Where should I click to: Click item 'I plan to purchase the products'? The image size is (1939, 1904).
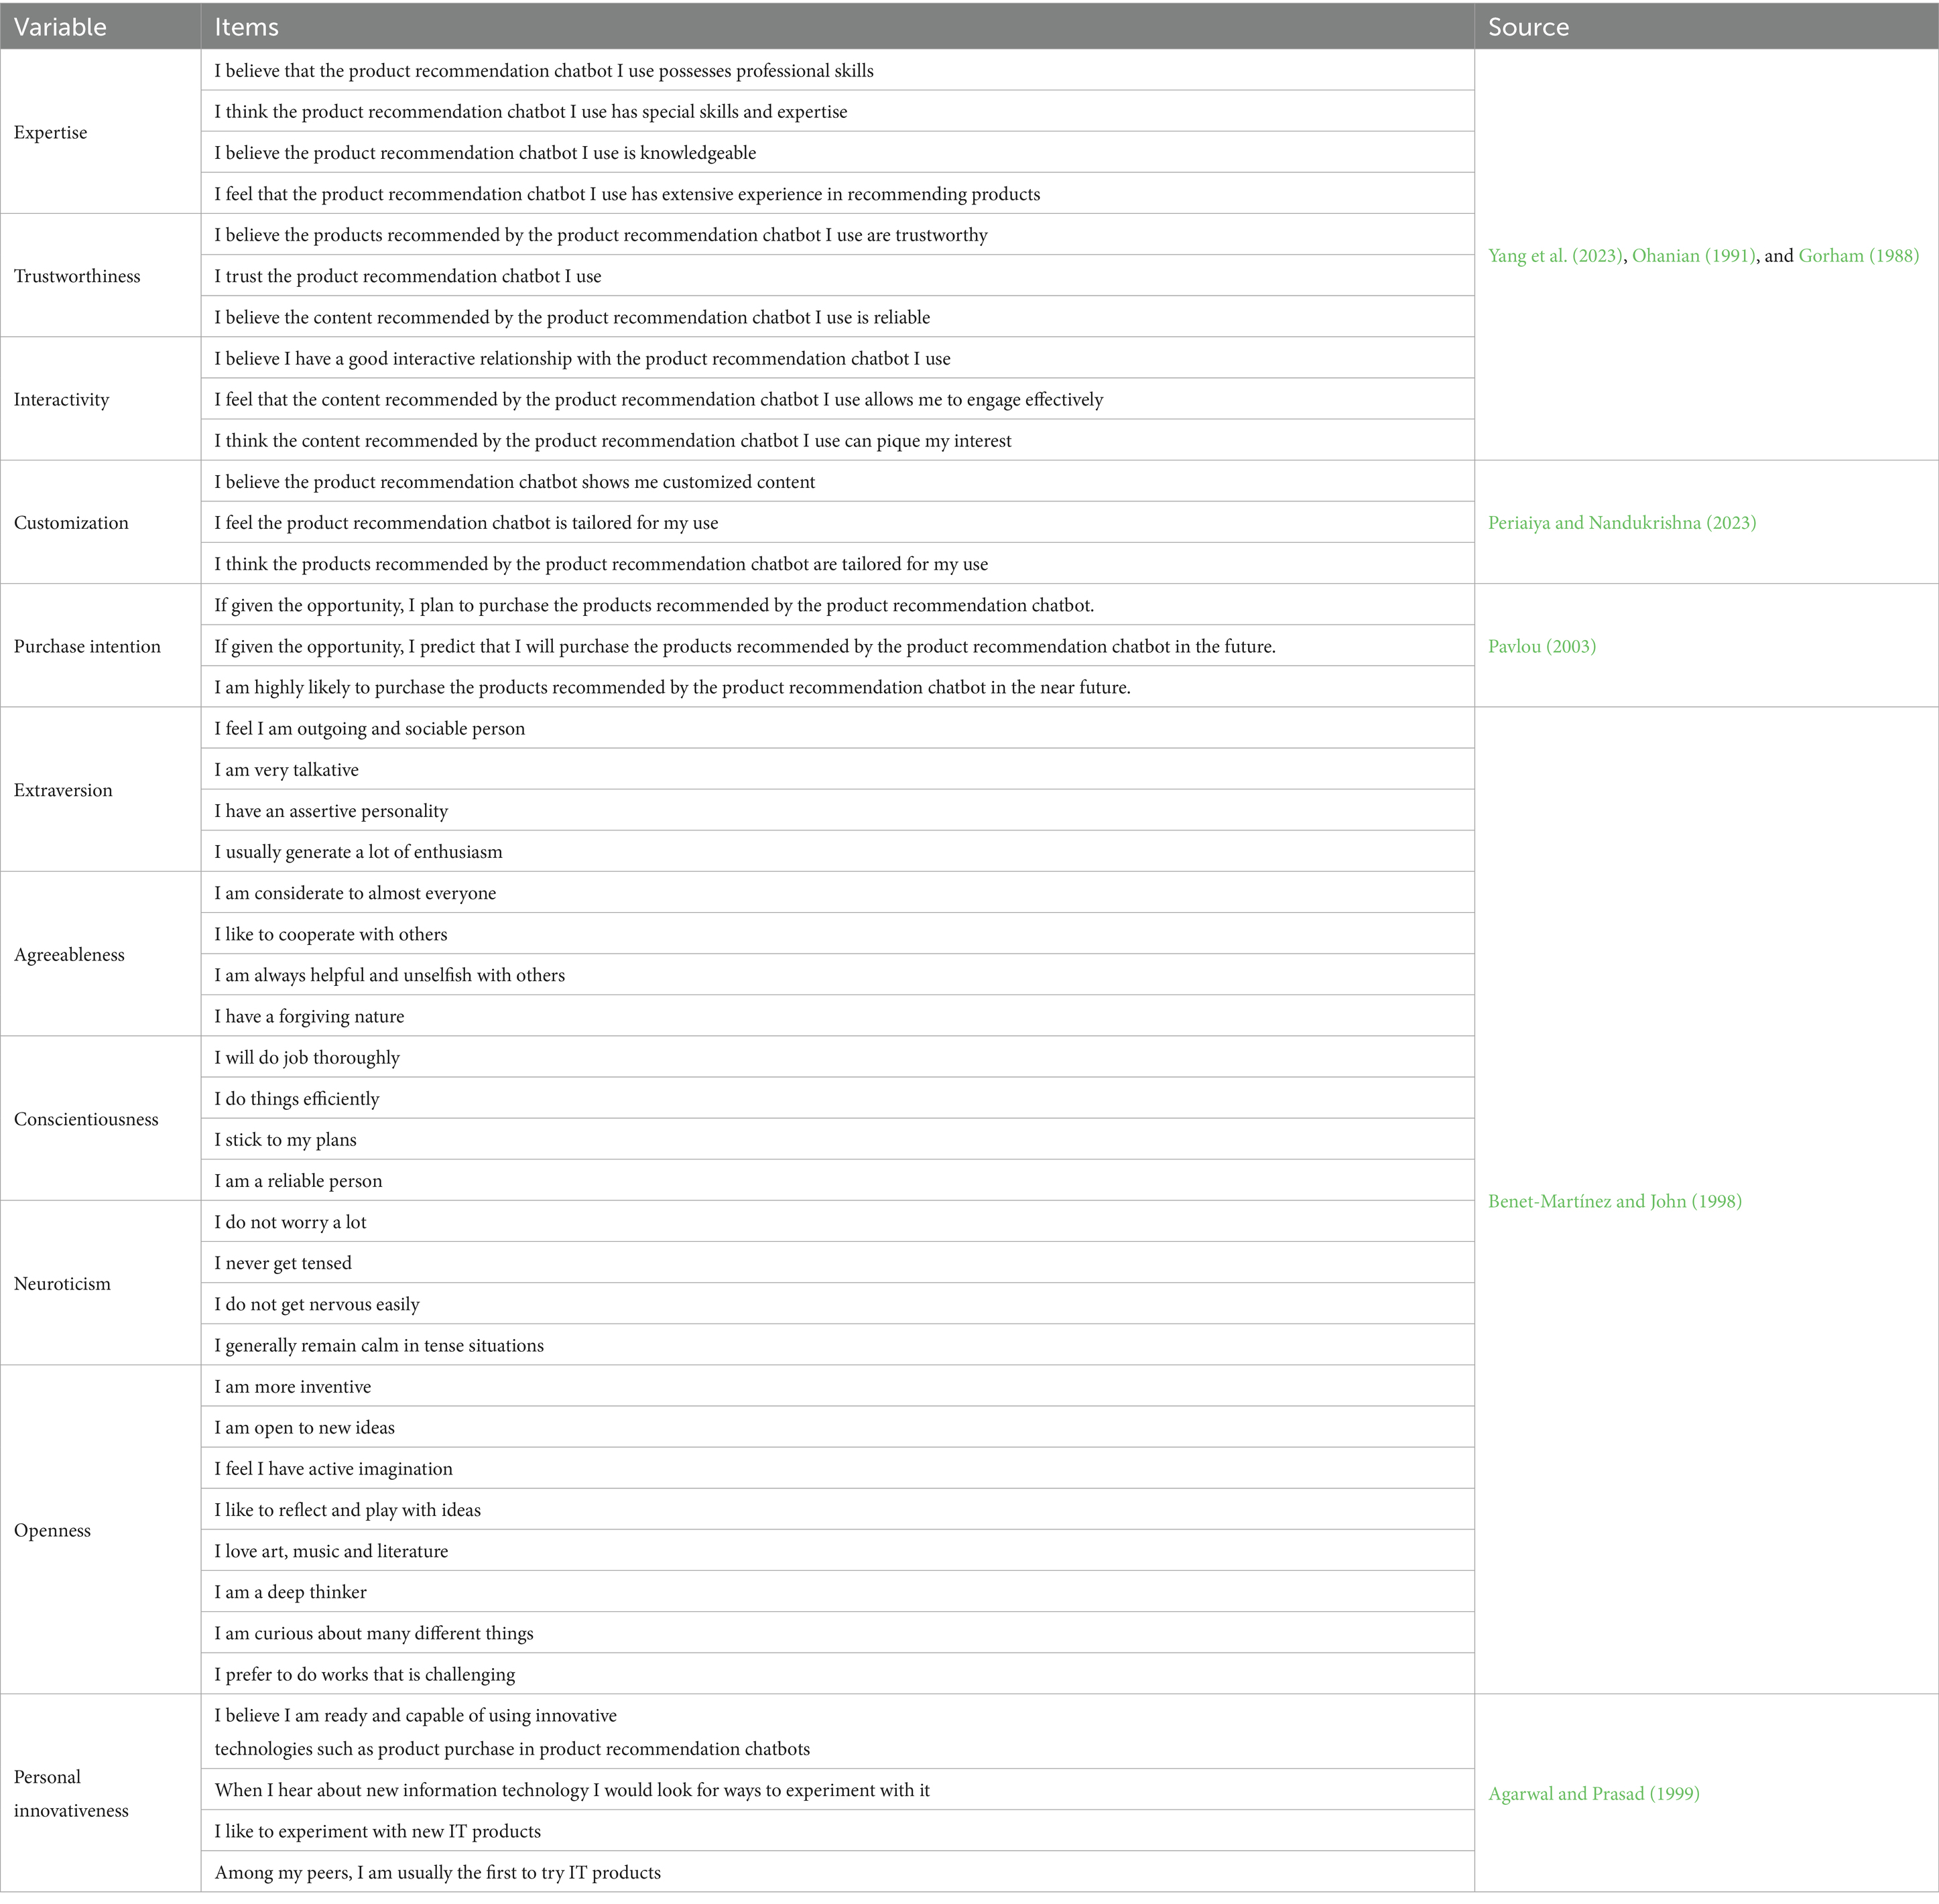[x=838, y=604]
